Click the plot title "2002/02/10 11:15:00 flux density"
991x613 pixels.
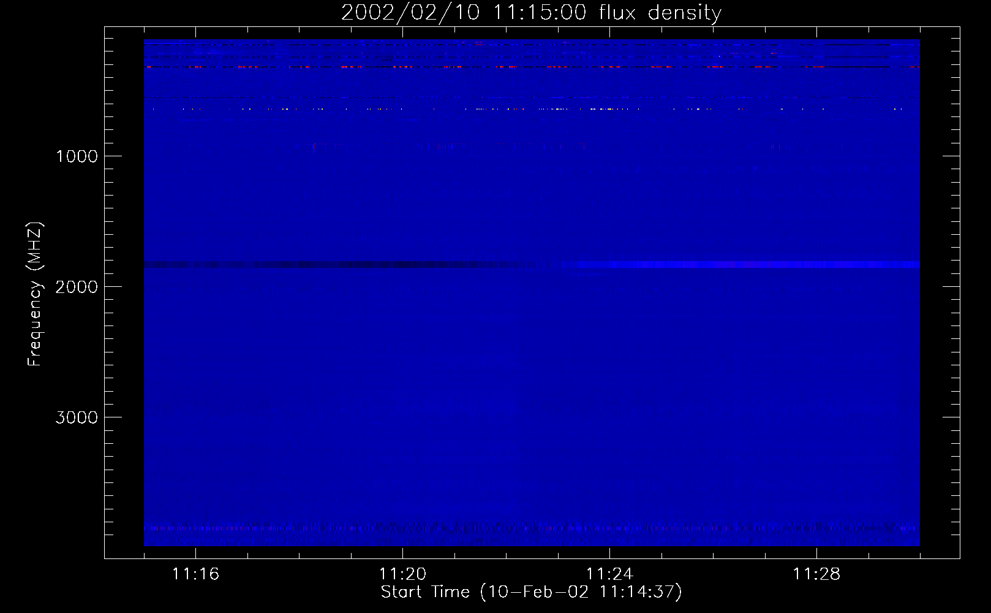tap(531, 12)
